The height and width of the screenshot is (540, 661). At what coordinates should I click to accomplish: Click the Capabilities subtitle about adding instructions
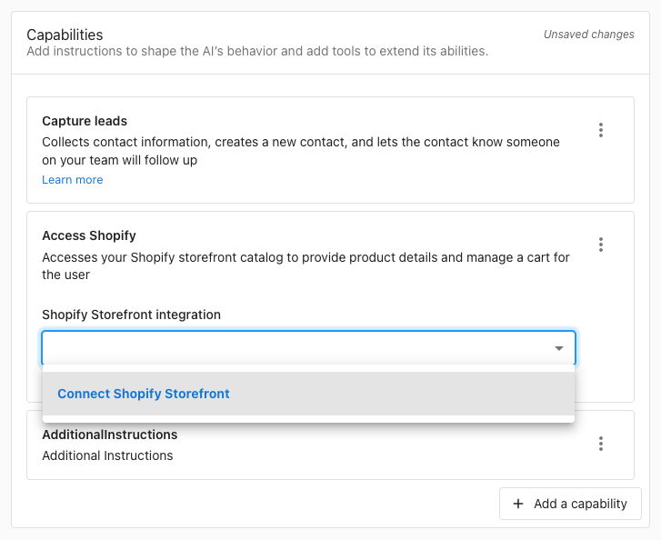point(257,51)
